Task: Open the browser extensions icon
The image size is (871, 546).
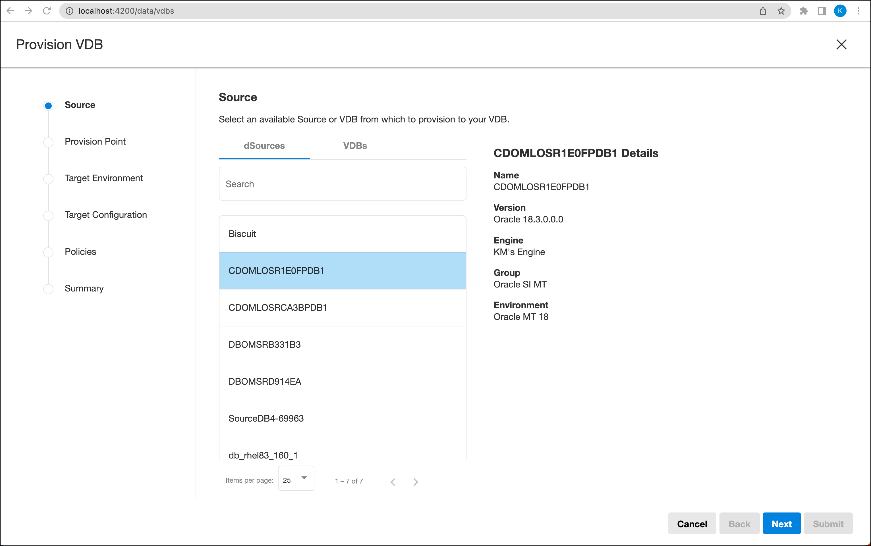Action: pos(803,11)
